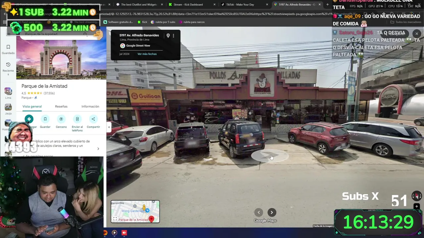Collapse the side panel arrow
The image size is (424, 238).
109,127
